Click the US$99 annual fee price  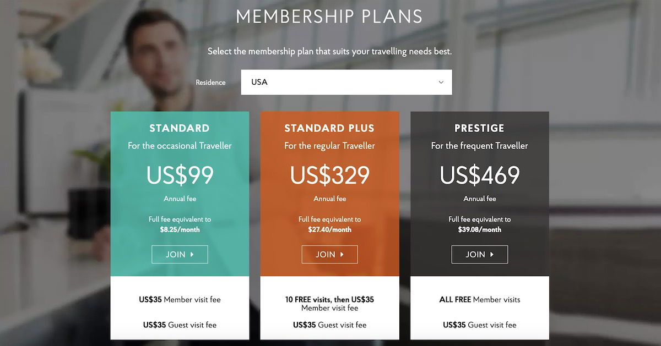click(180, 175)
